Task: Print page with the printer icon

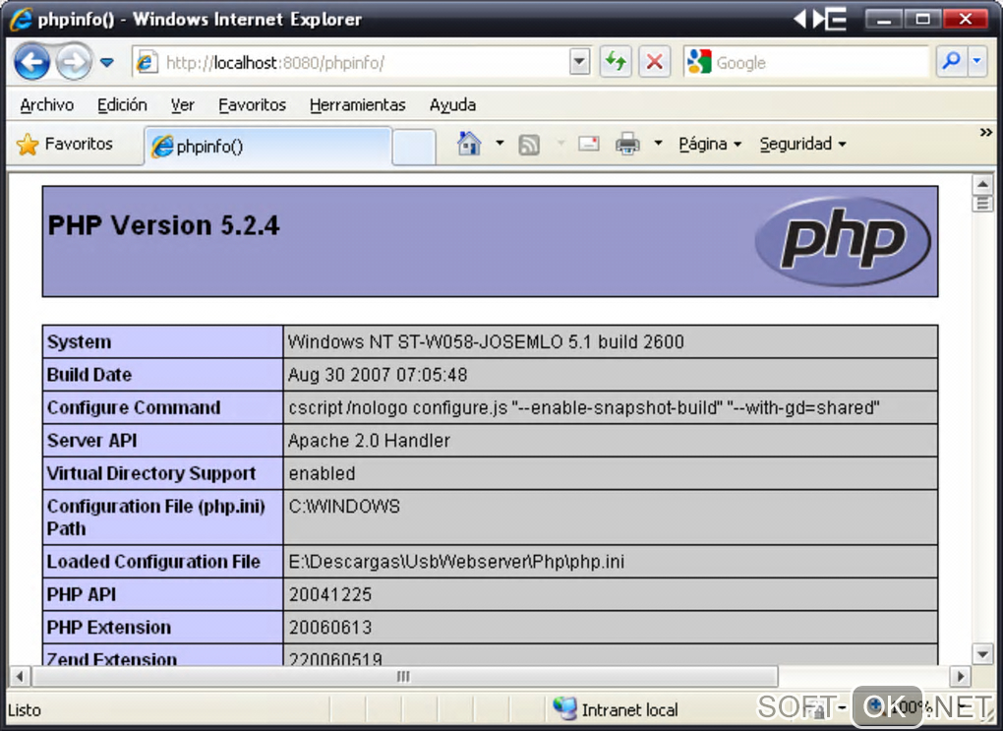Action: point(627,144)
